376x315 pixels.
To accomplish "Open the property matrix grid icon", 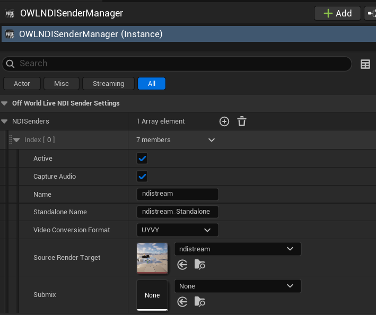I will [365, 64].
